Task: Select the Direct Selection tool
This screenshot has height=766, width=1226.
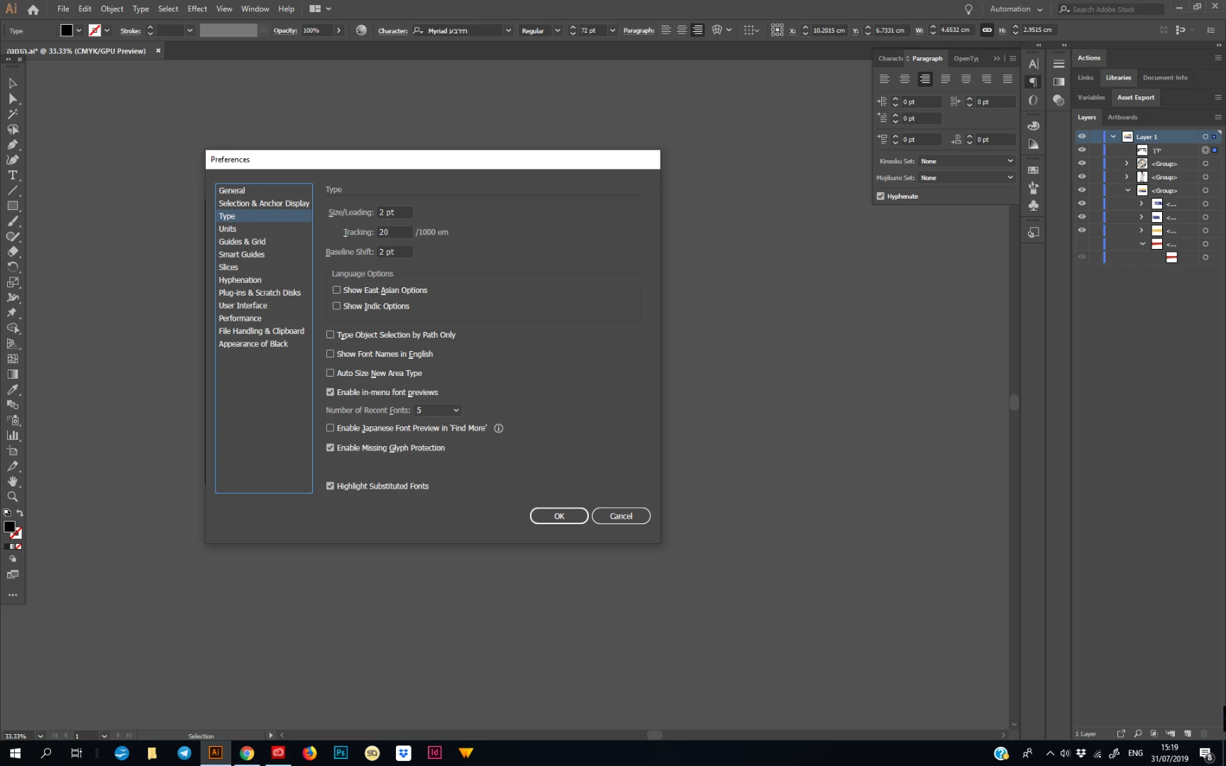Action: coord(12,99)
